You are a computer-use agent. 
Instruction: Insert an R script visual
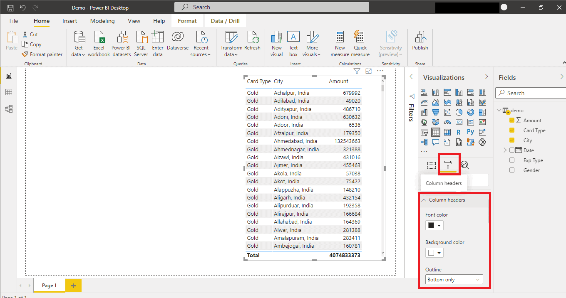[x=459, y=132]
